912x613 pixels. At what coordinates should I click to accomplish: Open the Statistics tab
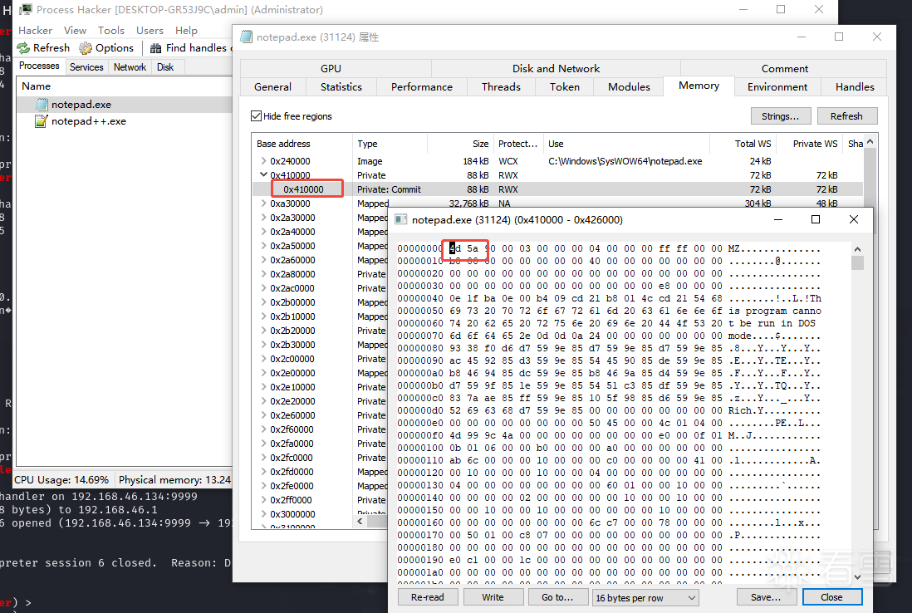point(341,86)
